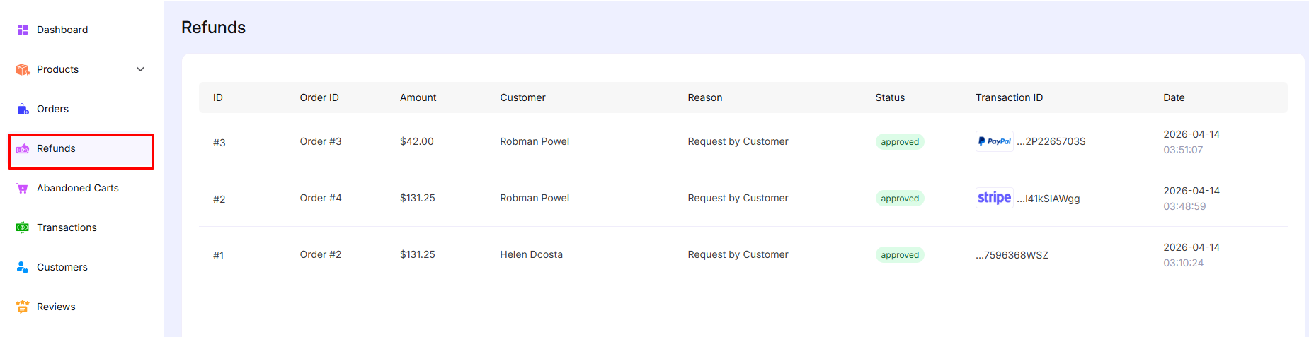Click the PayPal logo on refund #3
Image resolution: width=1309 pixels, height=337 pixels.
[x=994, y=141]
